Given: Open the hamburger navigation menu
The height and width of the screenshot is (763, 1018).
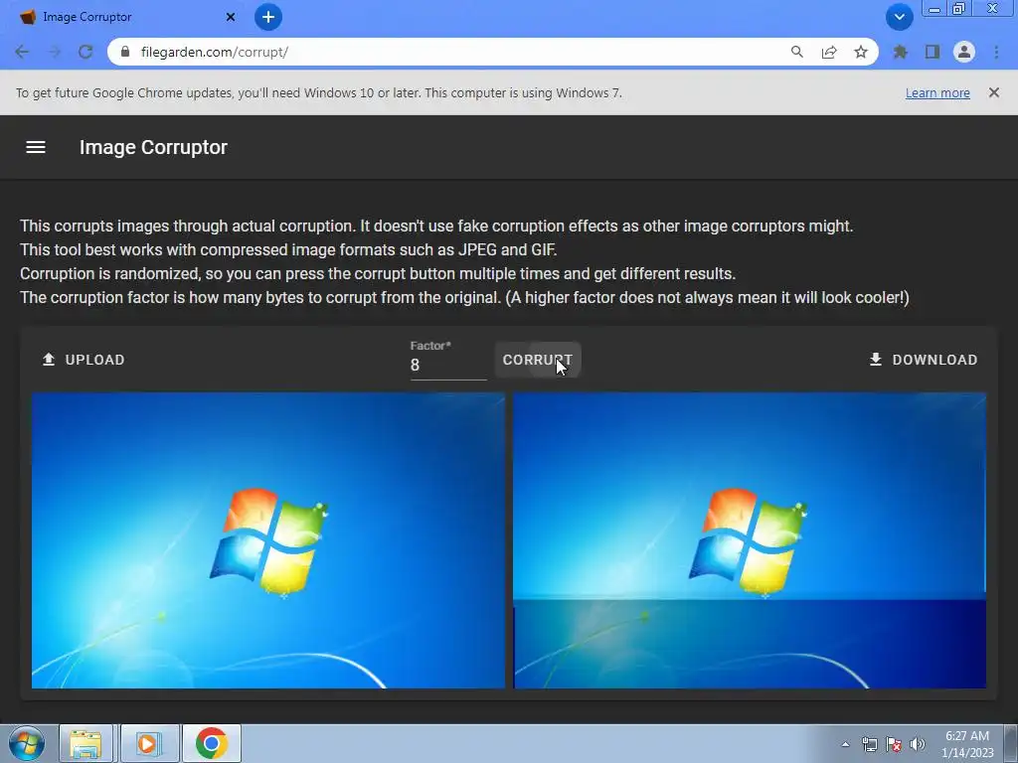Looking at the screenshot, I should point(36,147).
